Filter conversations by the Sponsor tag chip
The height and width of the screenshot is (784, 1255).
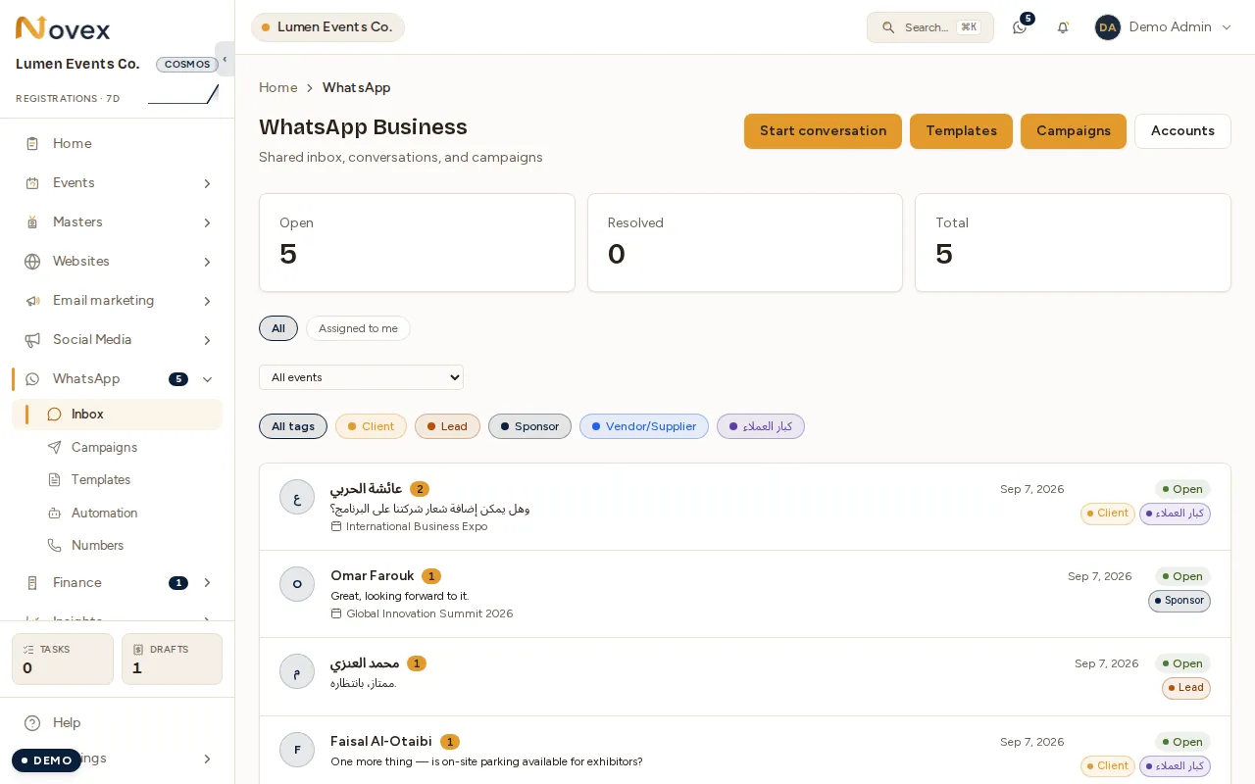(x=529, y=426)
